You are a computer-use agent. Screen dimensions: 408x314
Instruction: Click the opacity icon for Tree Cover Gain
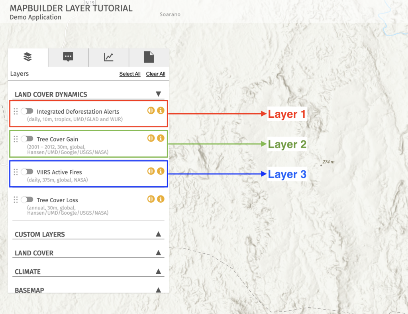(151, 138)
